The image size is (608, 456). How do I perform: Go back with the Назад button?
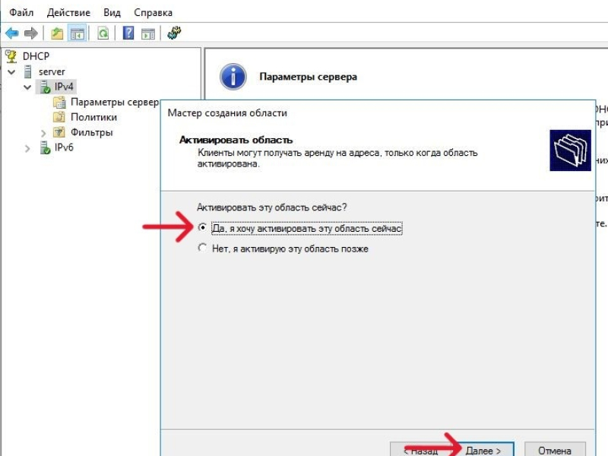[x=422, y=450]
